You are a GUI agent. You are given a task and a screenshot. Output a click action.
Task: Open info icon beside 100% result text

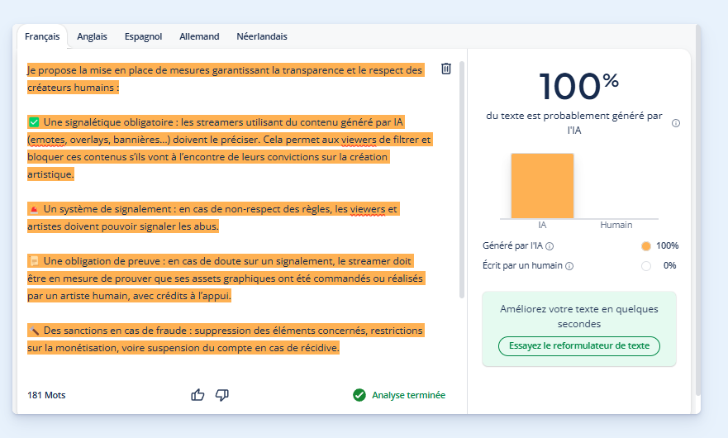(676, 123)
